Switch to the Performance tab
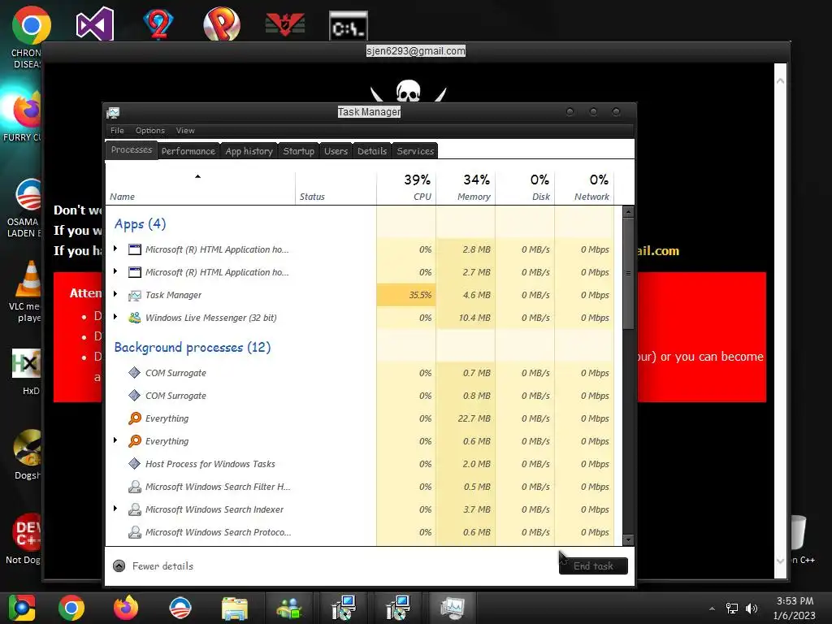 click(x=188, y=151)
